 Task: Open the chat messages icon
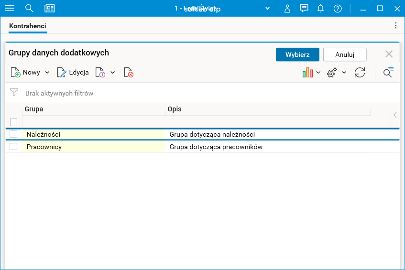tap(304, 8)
